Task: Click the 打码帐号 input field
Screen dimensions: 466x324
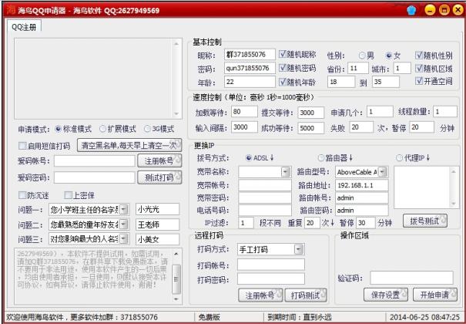Action: 271,265
